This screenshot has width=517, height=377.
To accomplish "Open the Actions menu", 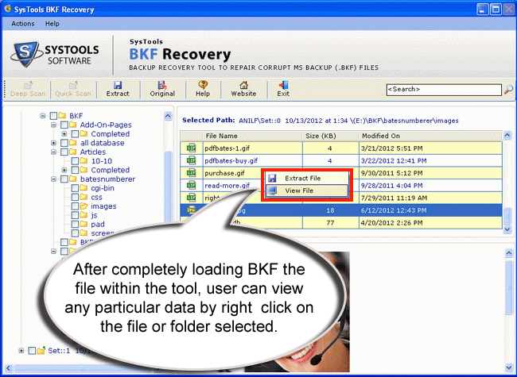I will coord(23,24).
